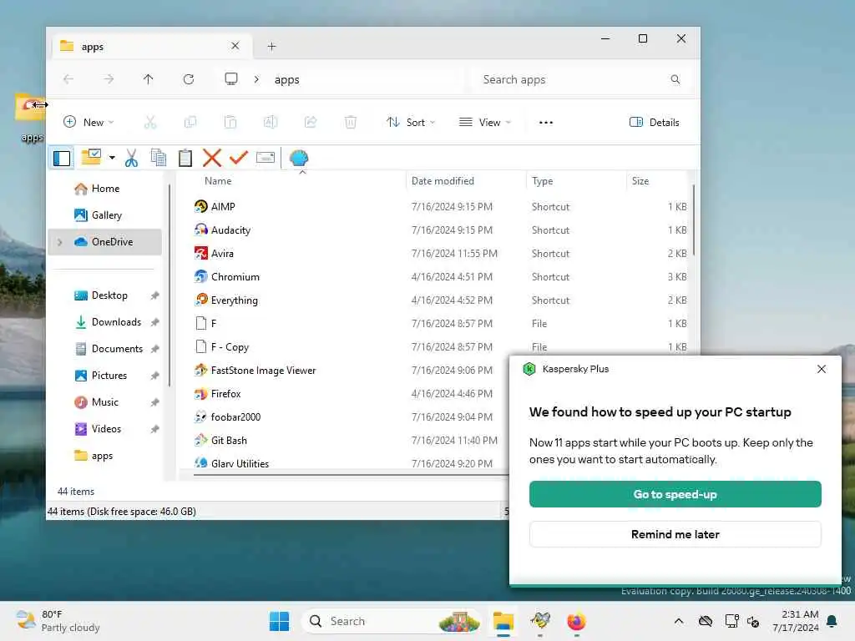Image resolution: width=855 pixels, height=641 pixels.
Task: Open Music in quick access
Action: (104, 402)
